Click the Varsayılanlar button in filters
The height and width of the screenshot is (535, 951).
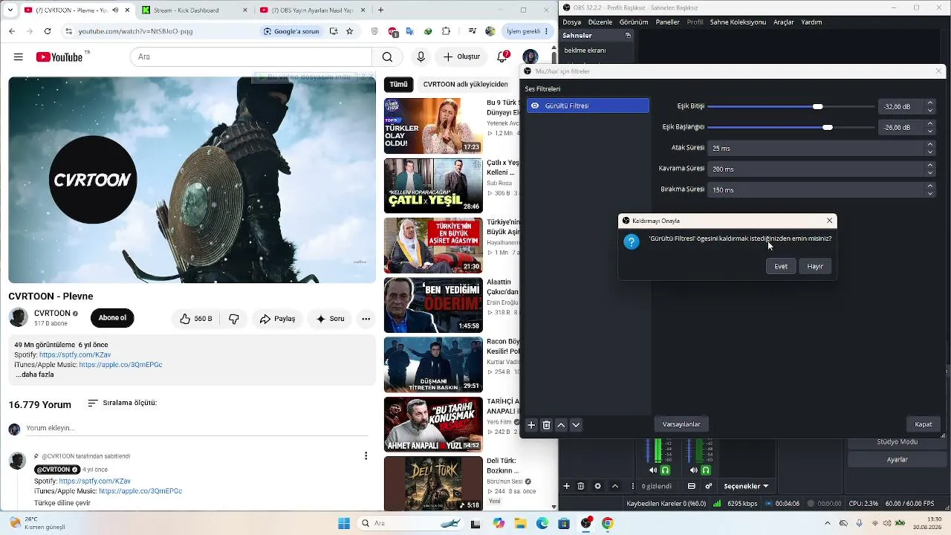click(x=681, y=424)
